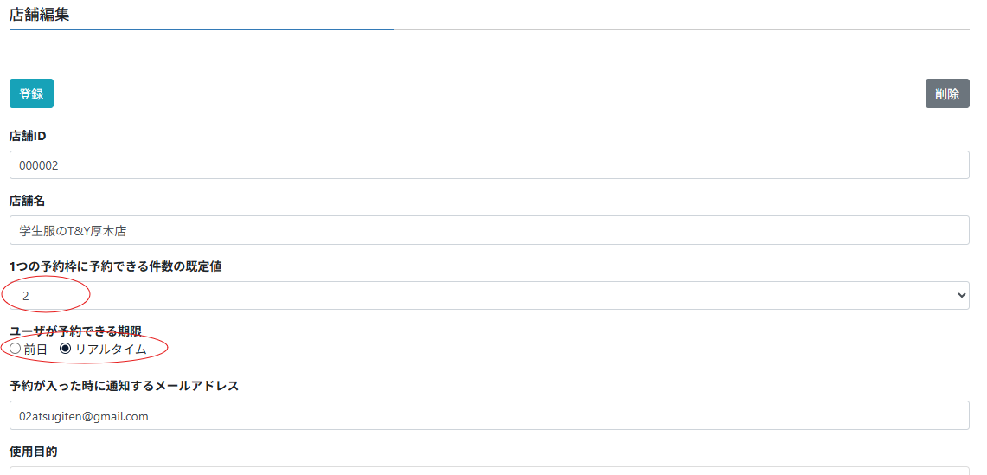Click the chevron arrow of the reservation count select
This screenshot has height=475, width=987.
pos(961,295)
